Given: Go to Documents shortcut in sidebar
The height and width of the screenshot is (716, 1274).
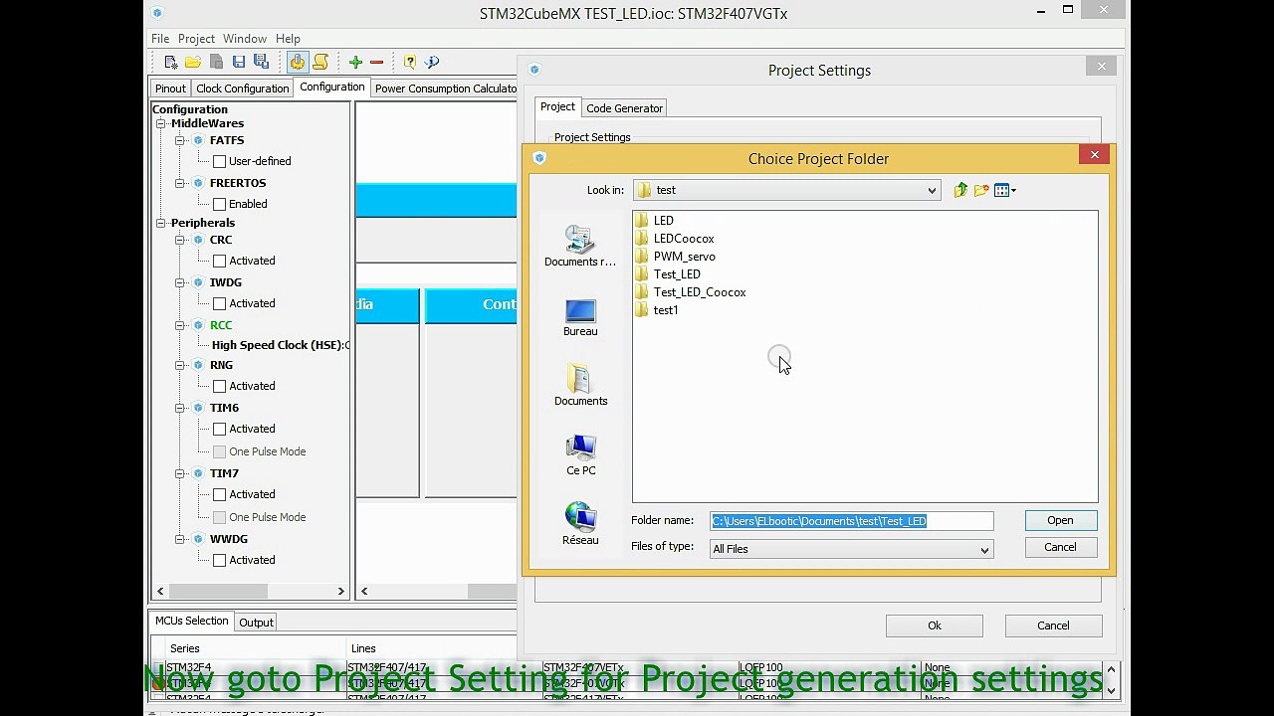Looking at the screenshot, I should coord(580,386).
